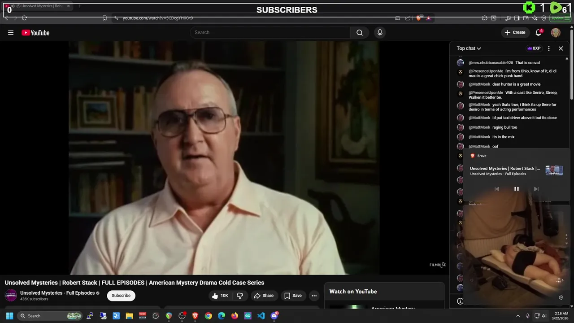Open the Brave browser taskbar icon

pos(195,316)
